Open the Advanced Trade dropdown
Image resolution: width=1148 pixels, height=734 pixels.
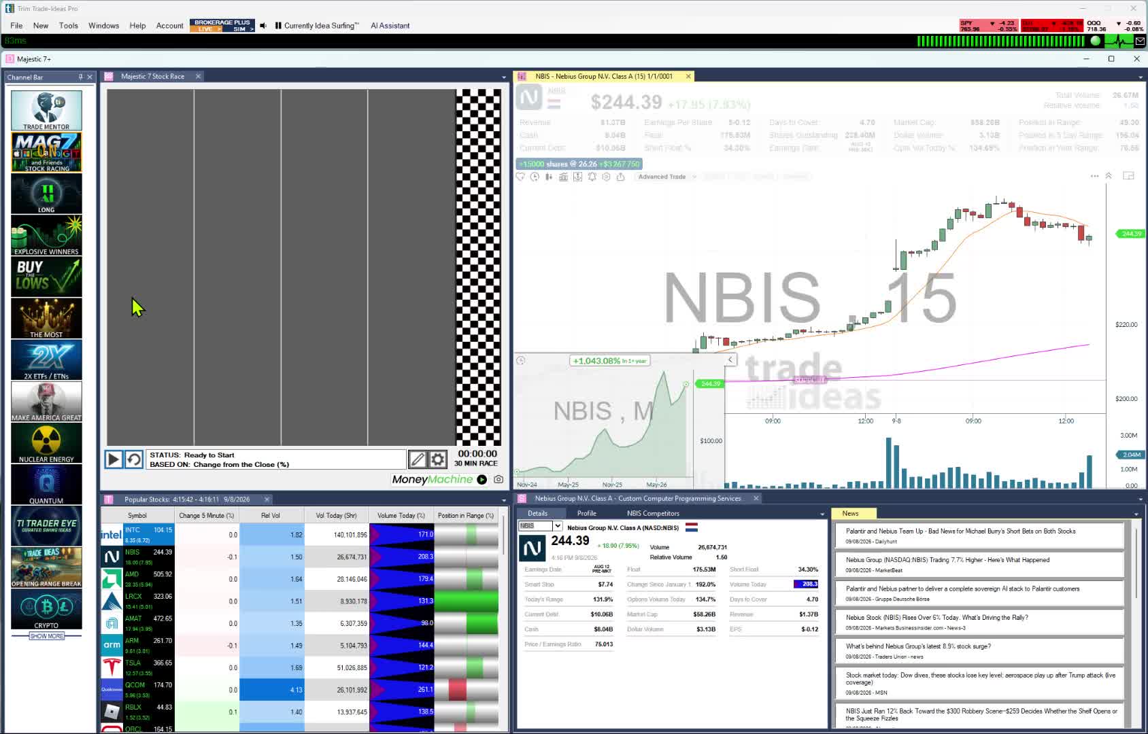666,177
